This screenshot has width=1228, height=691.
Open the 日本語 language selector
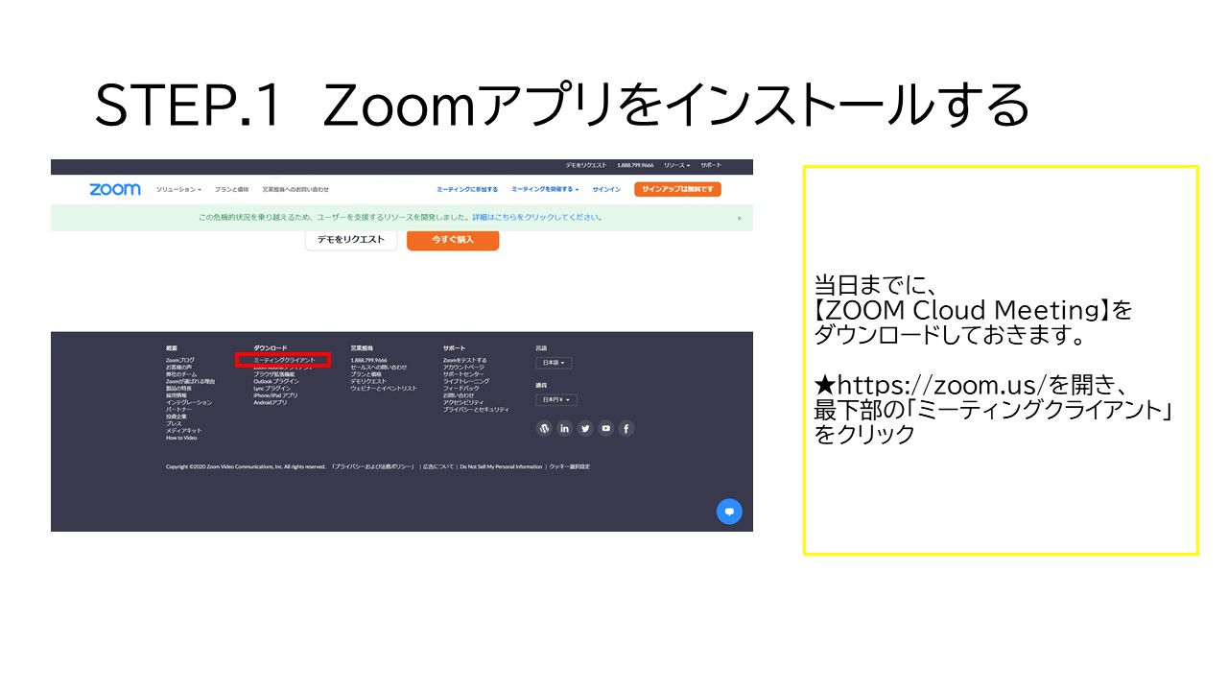[554, 363]
